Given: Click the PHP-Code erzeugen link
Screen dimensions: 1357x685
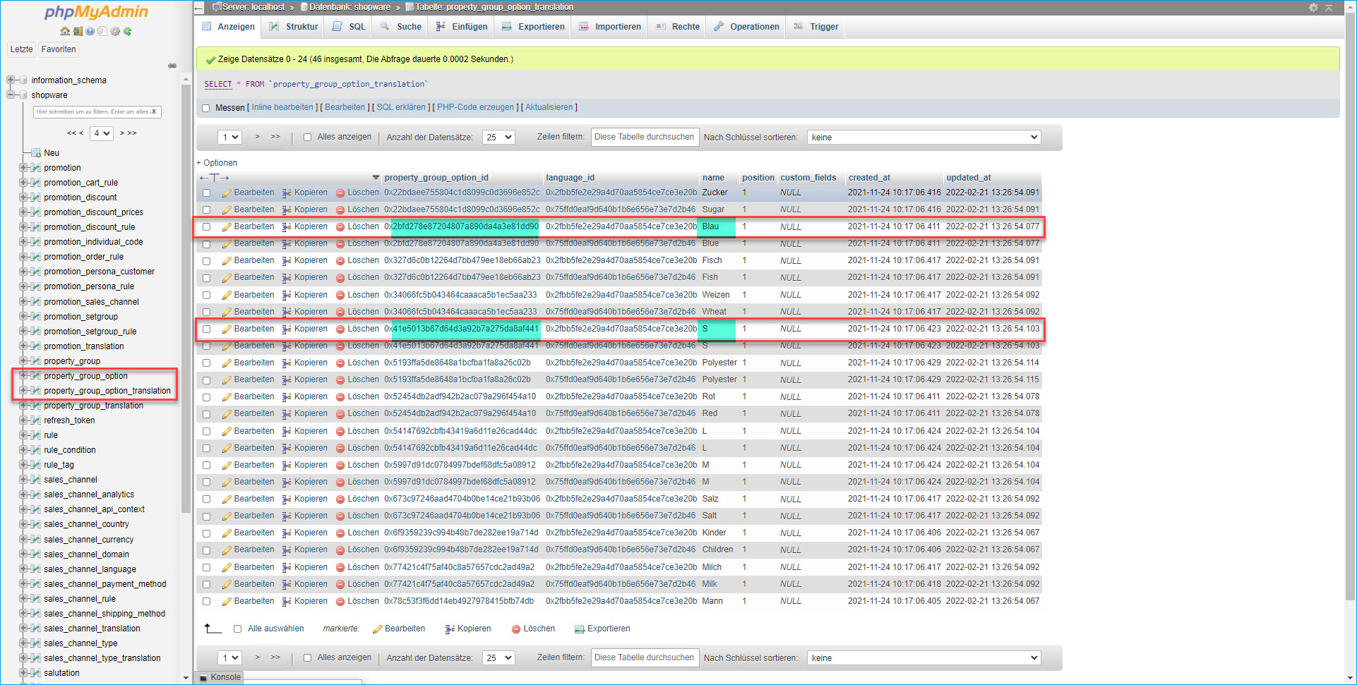Looking at the screenshot, I should pyautogui.click(x=475, y=108).
